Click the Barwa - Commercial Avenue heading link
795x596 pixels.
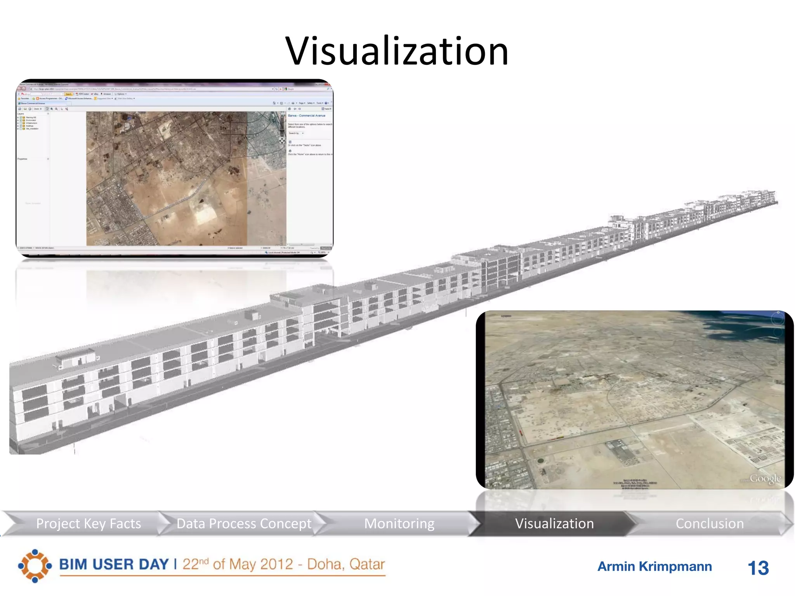[x=307, y=116]
